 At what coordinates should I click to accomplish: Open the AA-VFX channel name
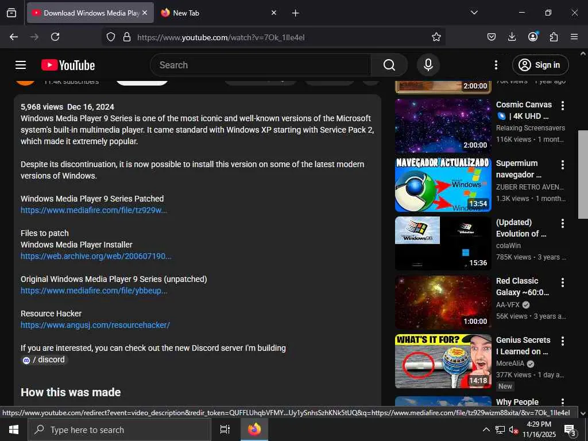pyautogui.click(x=508, y=305)
